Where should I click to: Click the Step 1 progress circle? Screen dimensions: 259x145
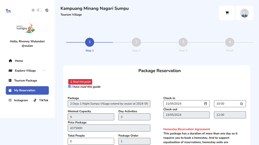90,42
